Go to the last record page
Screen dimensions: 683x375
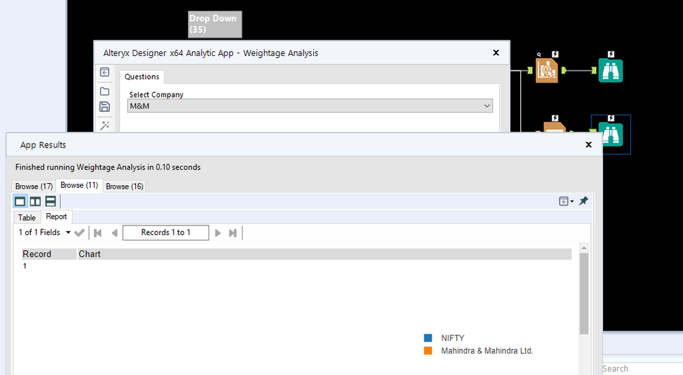(233, 233)
